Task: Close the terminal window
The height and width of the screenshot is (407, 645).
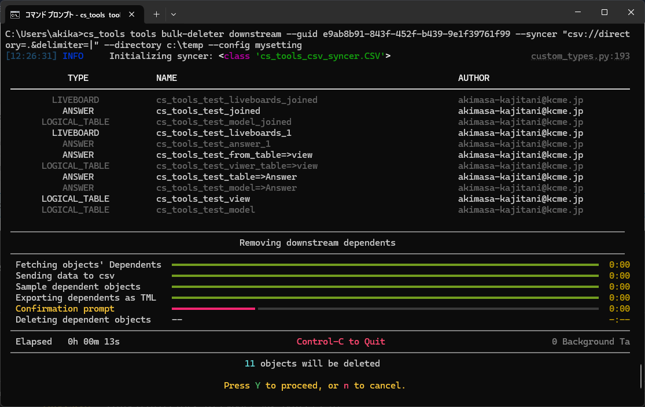Action: [x=631, y=12]
